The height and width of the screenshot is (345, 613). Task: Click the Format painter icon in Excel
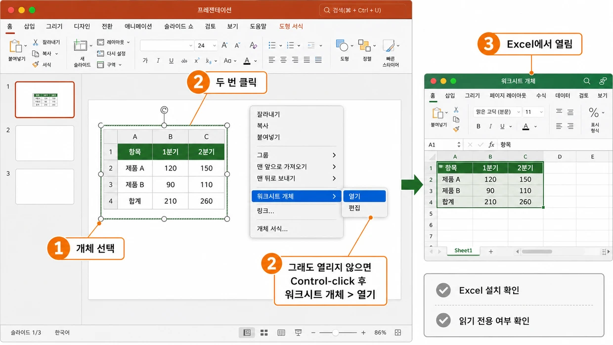(456, 129)
